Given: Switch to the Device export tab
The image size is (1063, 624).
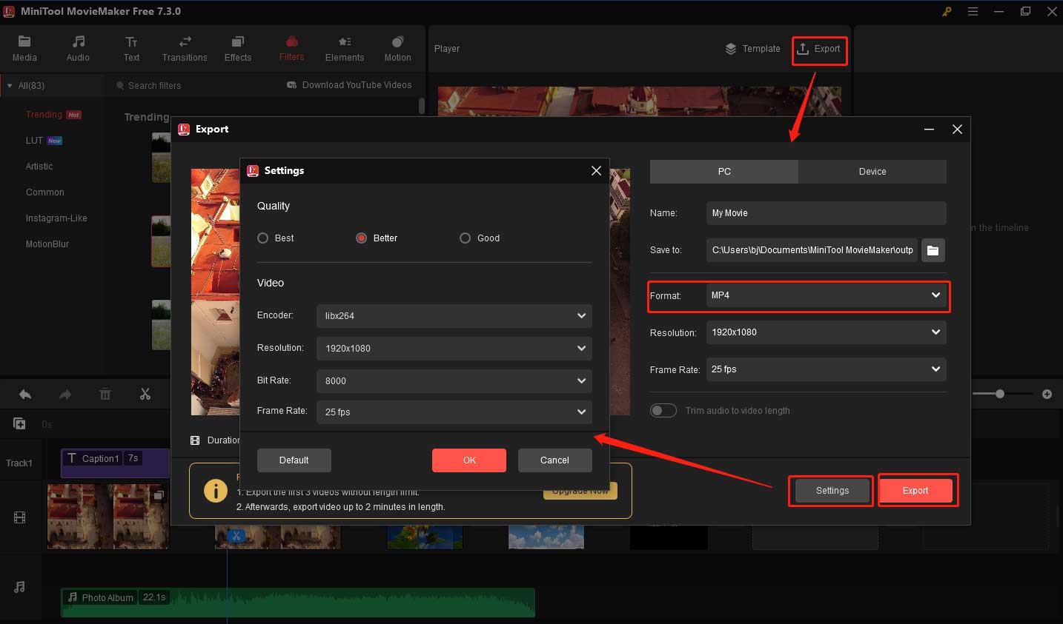Looking at the screenshot, I should coord(872,172).
